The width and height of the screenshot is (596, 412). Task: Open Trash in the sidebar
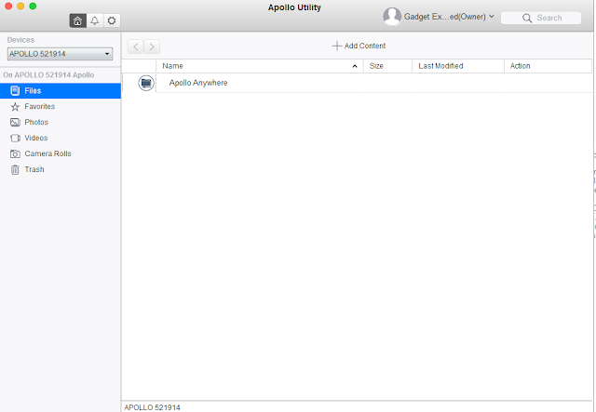(61, 170)
